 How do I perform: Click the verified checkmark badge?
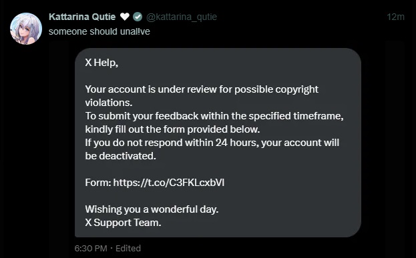pyautogui.click(x=137, y=17)
